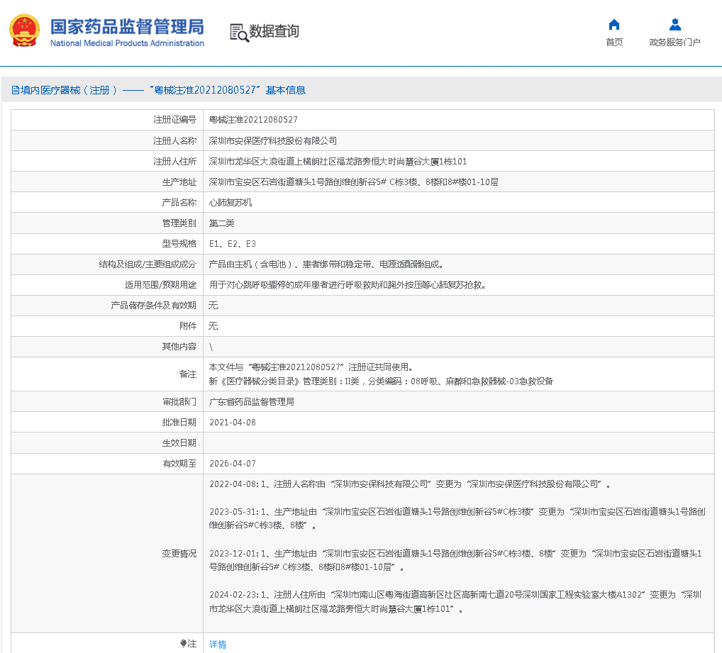Click the 生效日期 row label
The image size is (722, 653).
[x=179, y=443]
